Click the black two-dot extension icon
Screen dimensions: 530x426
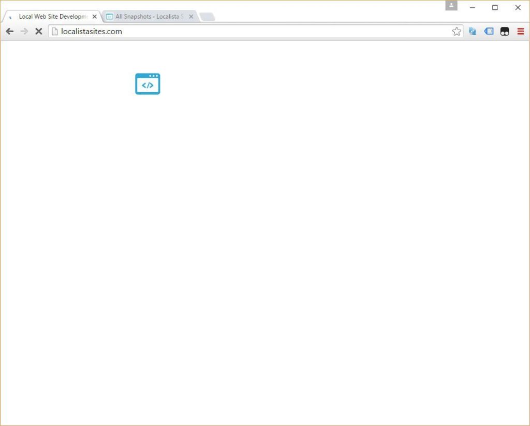[x=505, y=32]
